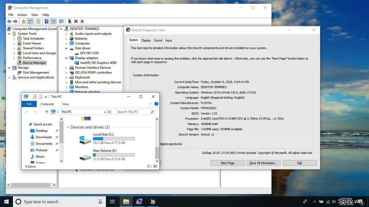The width and height of the screenshot is (369, 207).
Task: Click the Back arrow in Computer Management toolbar
Action: 9,21
